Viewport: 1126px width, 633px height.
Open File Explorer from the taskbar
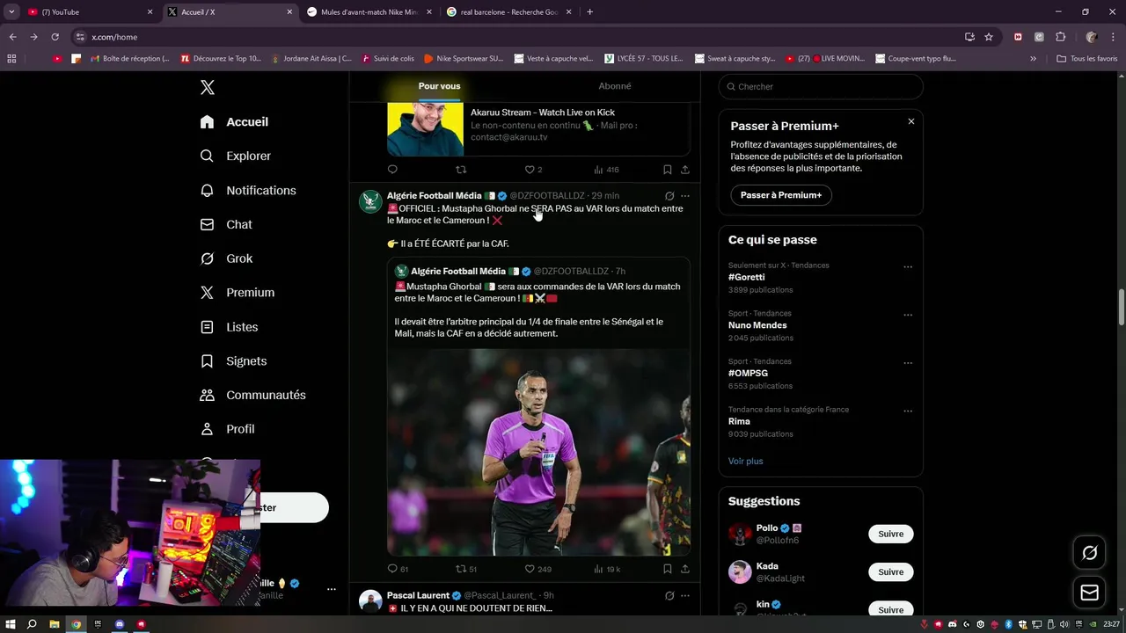point(55,624)
